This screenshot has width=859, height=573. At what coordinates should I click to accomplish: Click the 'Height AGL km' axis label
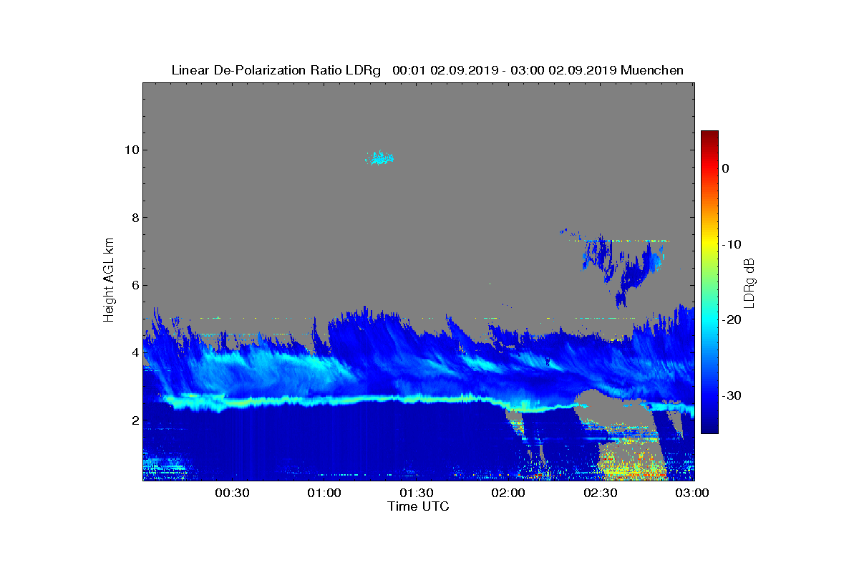point(109,281)
